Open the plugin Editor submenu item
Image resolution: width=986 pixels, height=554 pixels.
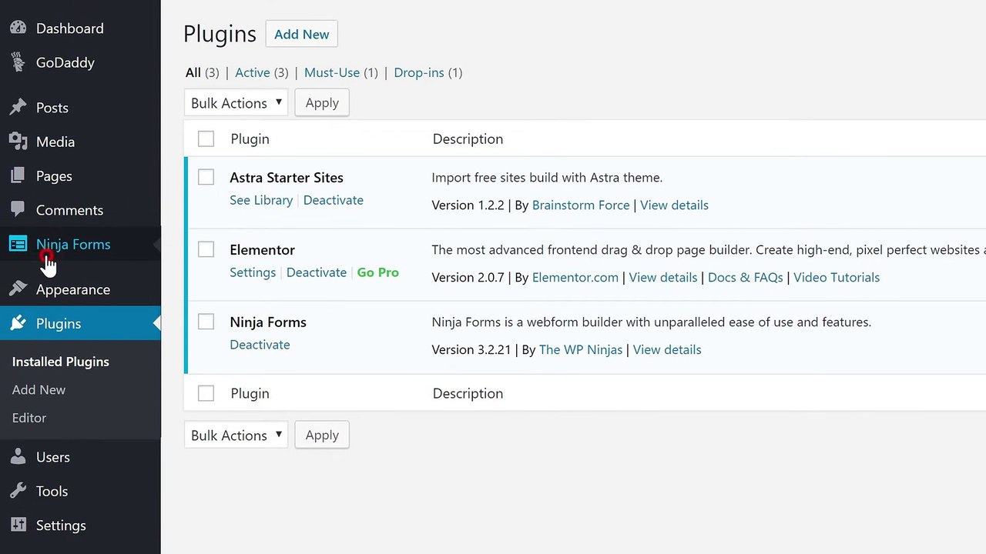[x=29, y=418]
